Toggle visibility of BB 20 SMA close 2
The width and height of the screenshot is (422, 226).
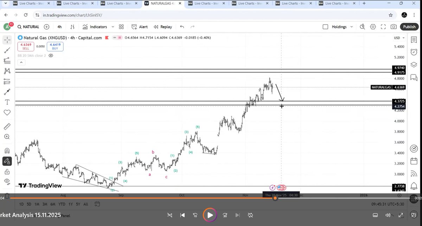point(51,55)
